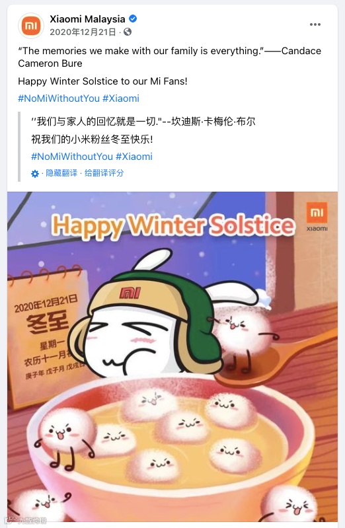Open #NoMiWithoutYou hashtag in the English post
345x528 pixels.
[59, 98]
